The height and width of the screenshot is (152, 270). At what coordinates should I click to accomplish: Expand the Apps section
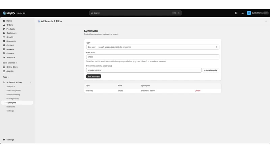6,77
